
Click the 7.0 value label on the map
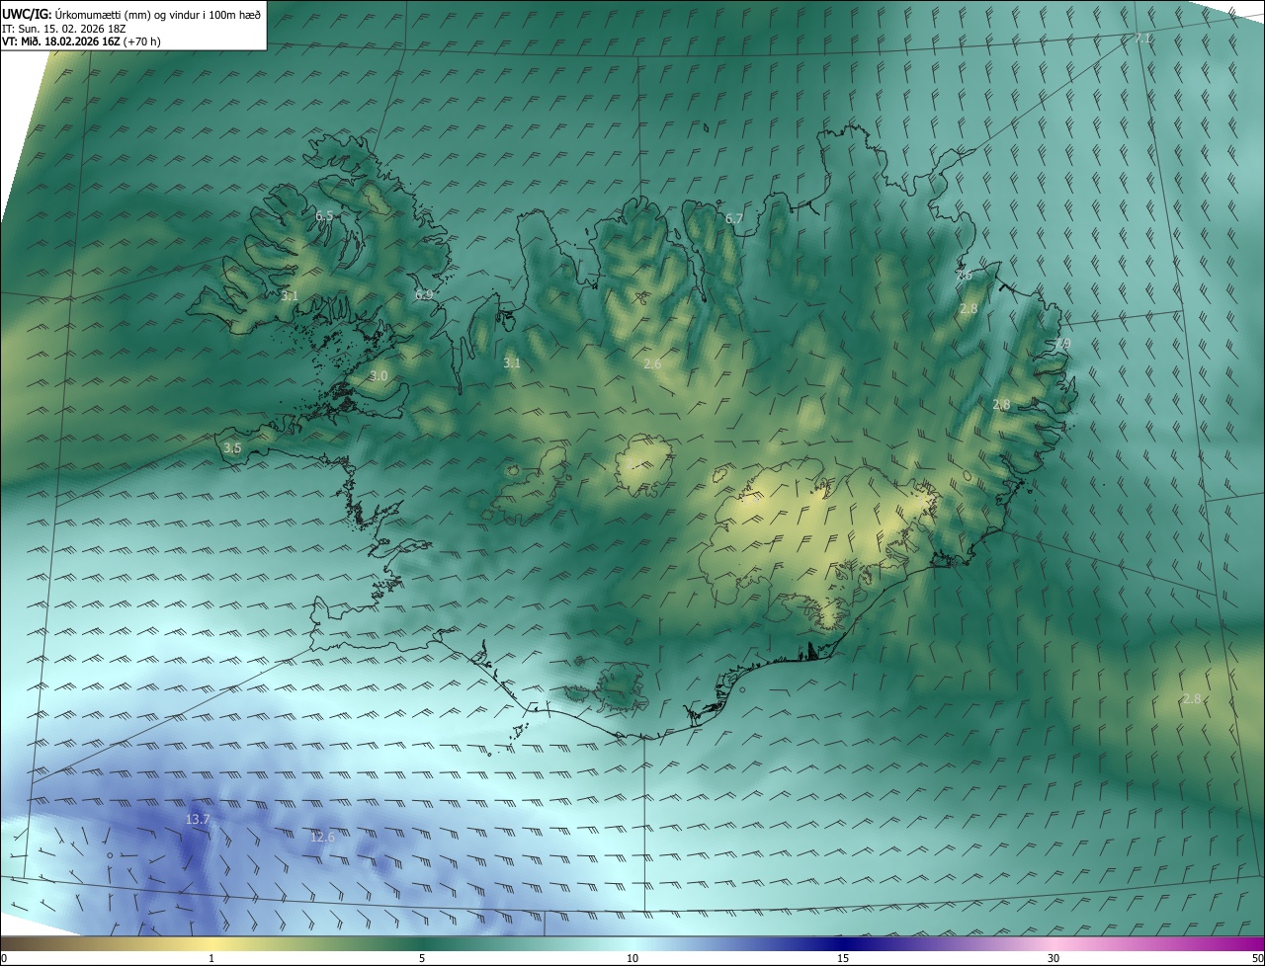tap(1061, 344)
